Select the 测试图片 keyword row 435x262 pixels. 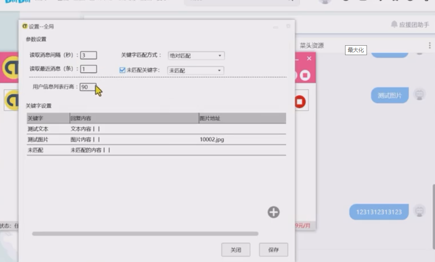pos(36,140)
